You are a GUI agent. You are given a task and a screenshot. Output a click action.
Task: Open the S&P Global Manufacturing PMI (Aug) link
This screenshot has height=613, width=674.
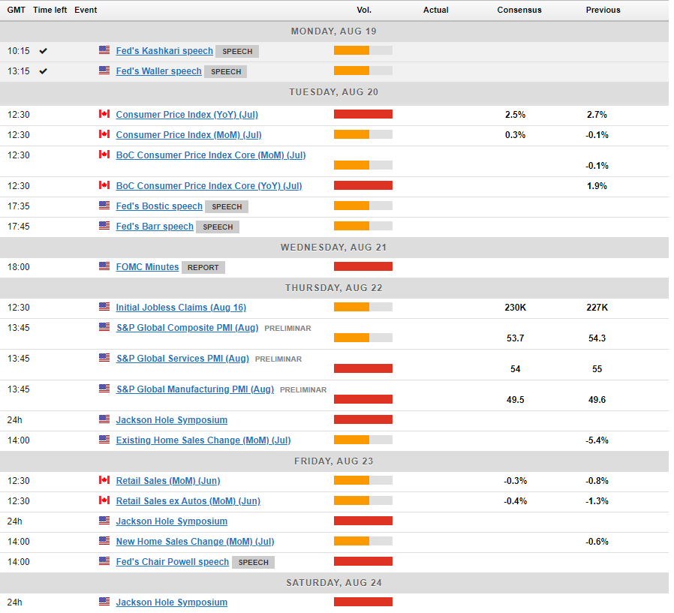[x=195, y=389]
